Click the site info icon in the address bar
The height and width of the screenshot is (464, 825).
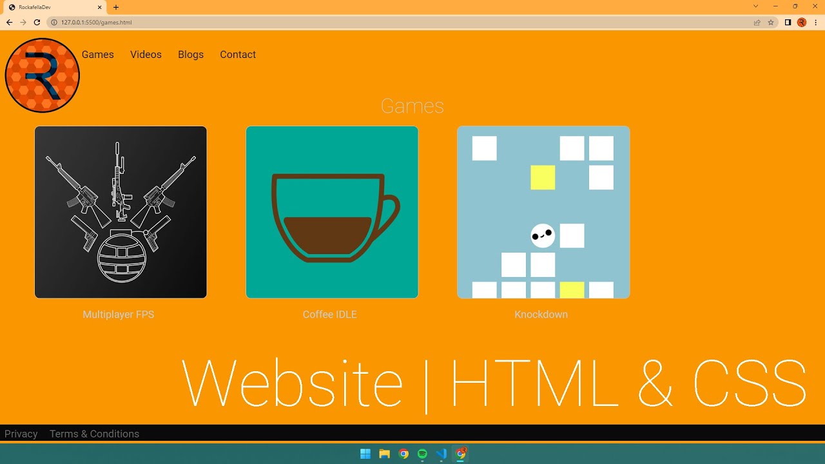[x=54, y=22]
